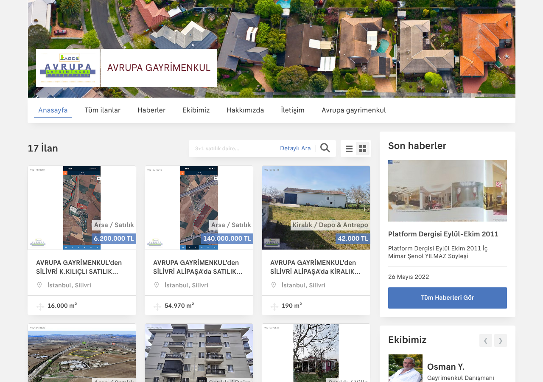Open Osman Y. profile photo
This screenshot has height=382, width=543.
[x=406, y=368]
